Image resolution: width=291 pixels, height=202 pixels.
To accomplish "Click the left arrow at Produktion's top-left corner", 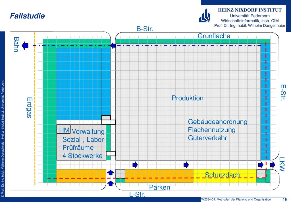I will tap(113, 46).
